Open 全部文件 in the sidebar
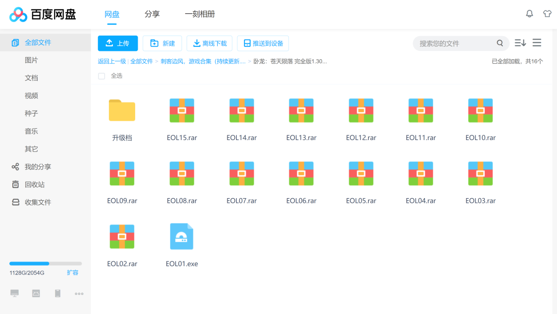 point(45,43)
